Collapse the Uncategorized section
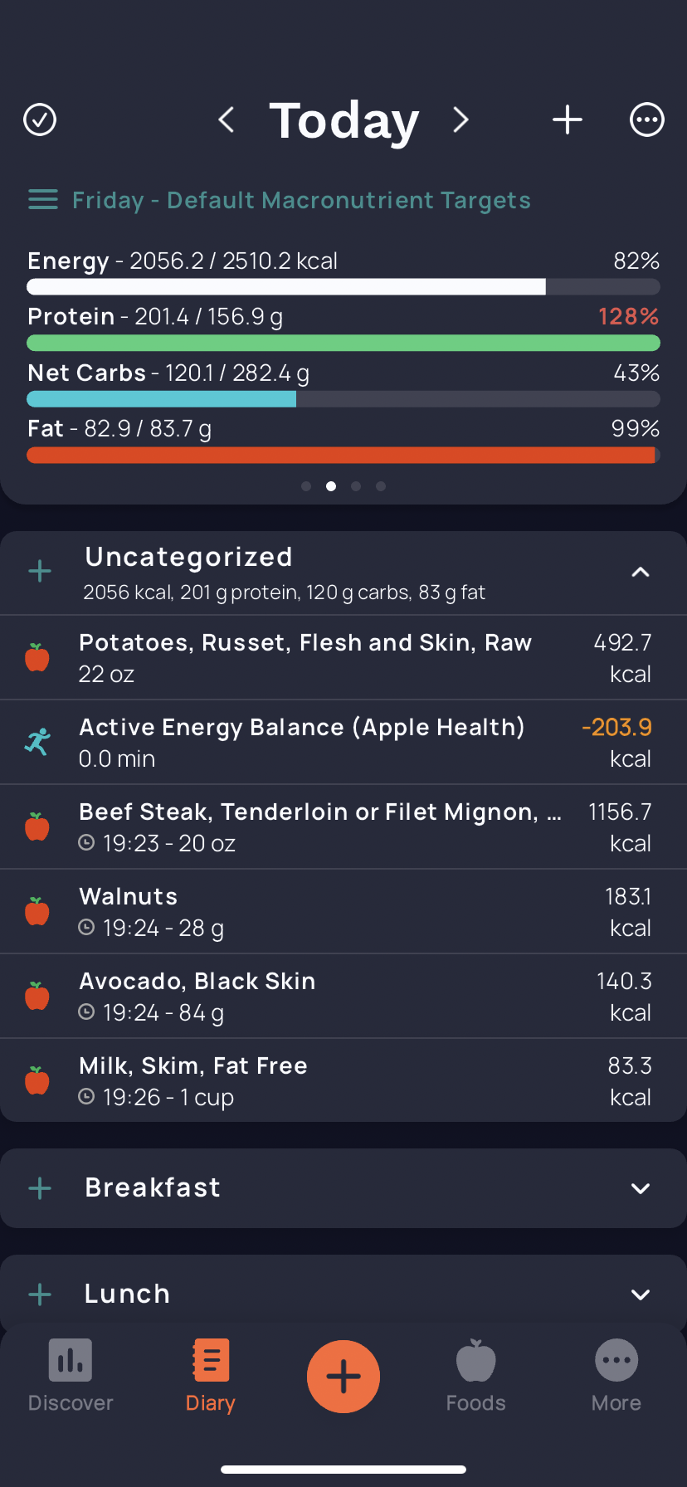The width and height of the screenshot is (687, 1487). [641, 572]
